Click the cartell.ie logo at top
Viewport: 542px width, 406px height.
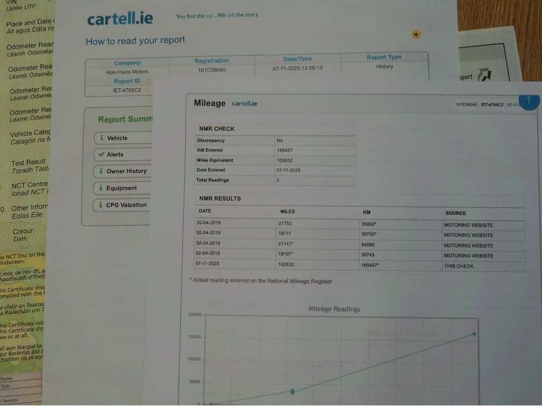click(120, 19)
